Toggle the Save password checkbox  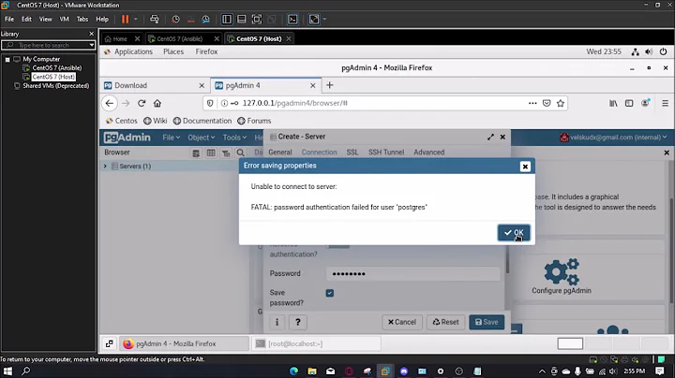(x=330, y=293)
